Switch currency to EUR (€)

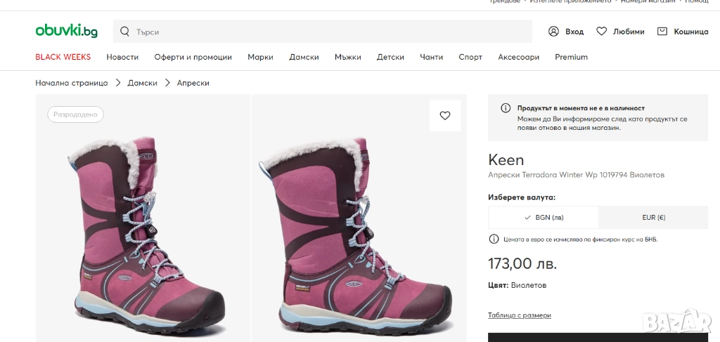(x=653, y=218)
